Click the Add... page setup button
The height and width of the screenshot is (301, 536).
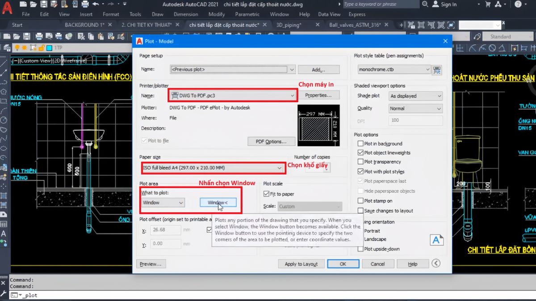(x=318, y=70)
